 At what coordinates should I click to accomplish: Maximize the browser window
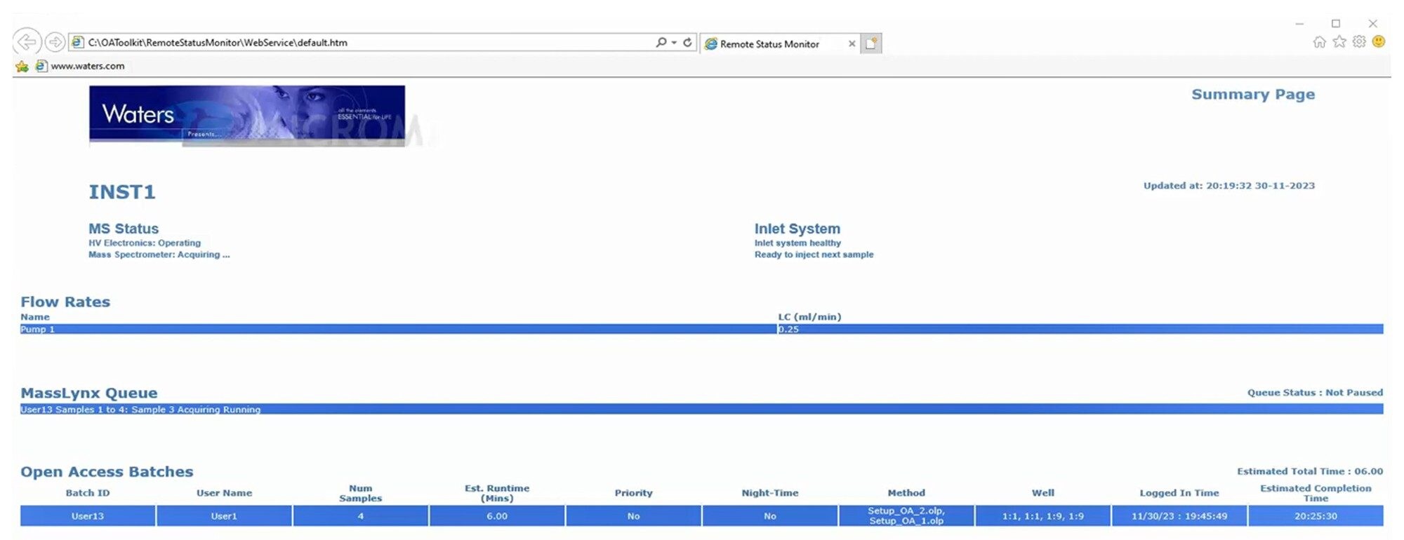[x=1336, y=23]
